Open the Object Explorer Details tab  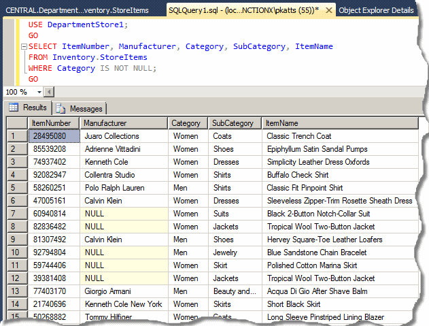(376, 10)
